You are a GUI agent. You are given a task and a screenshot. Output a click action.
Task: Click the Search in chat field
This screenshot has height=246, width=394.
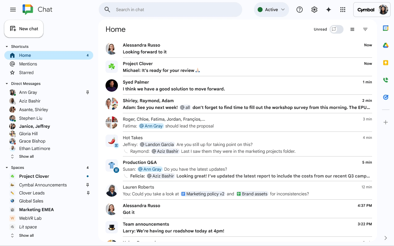coord(171,10)
